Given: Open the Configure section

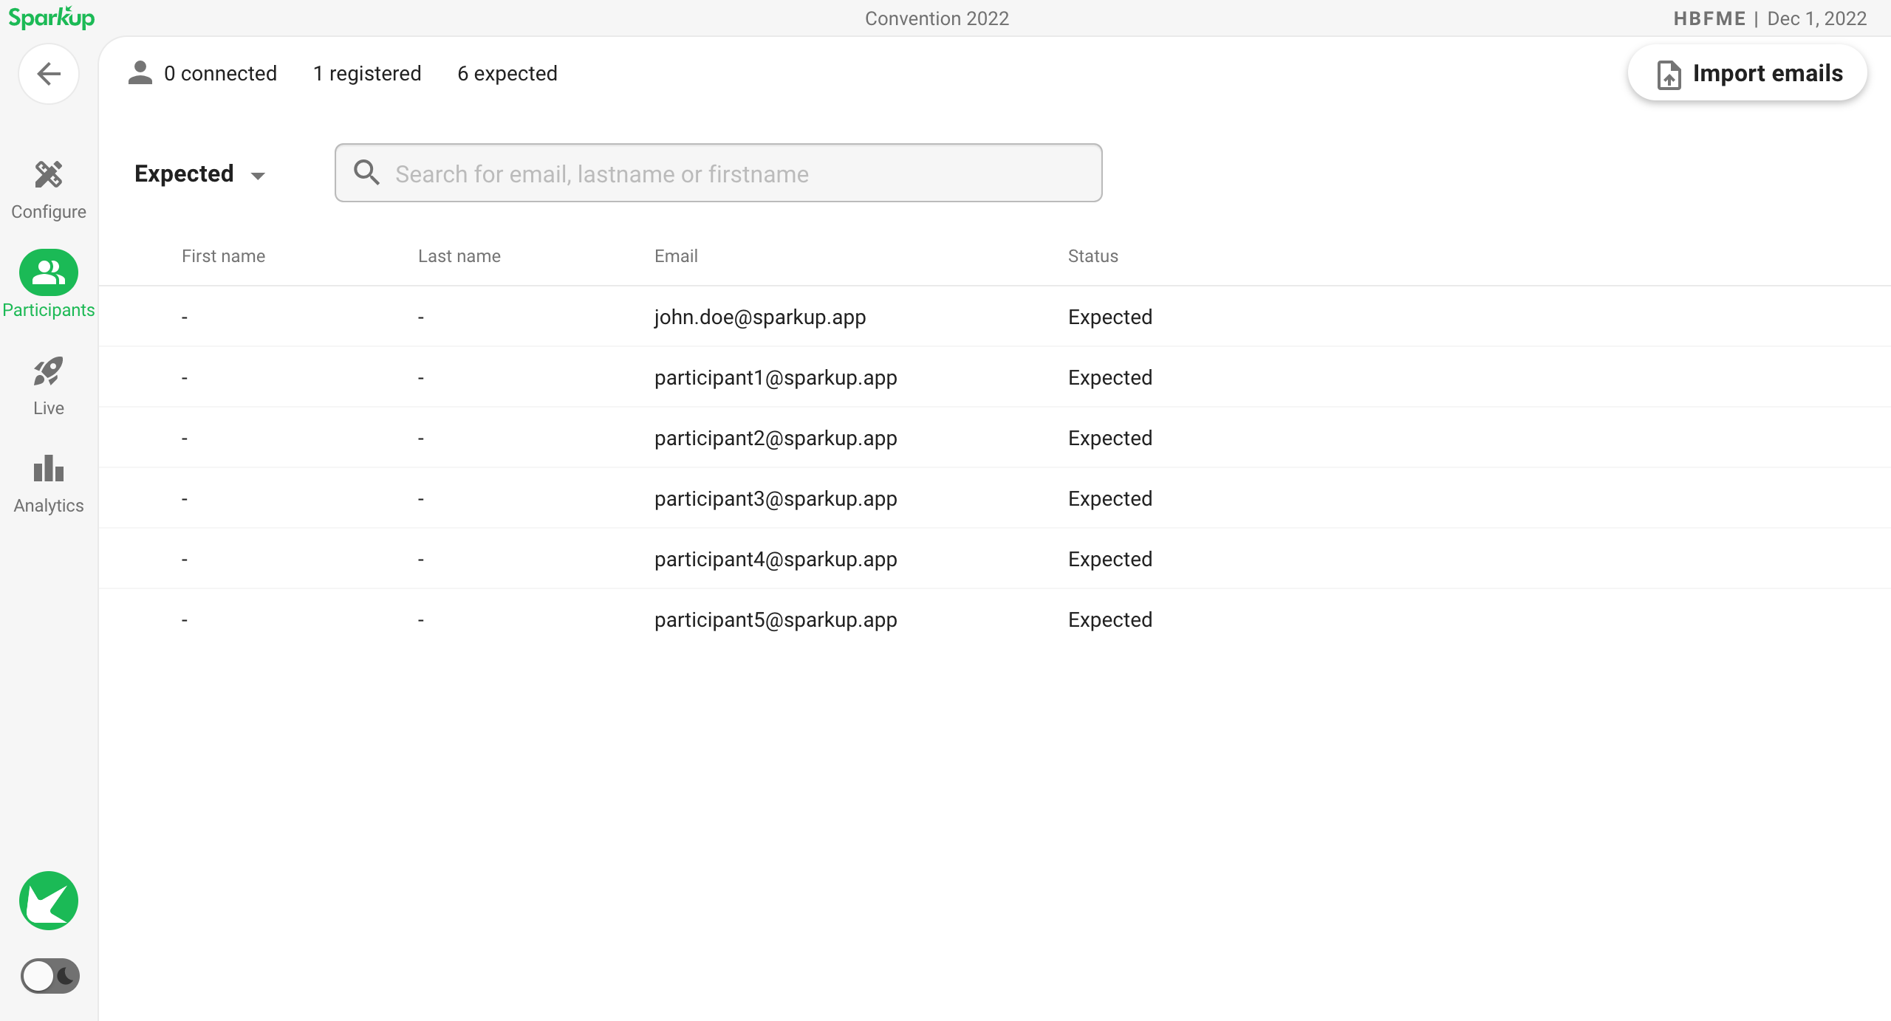Looking at the screenshot, I should (x=49, y=190).
